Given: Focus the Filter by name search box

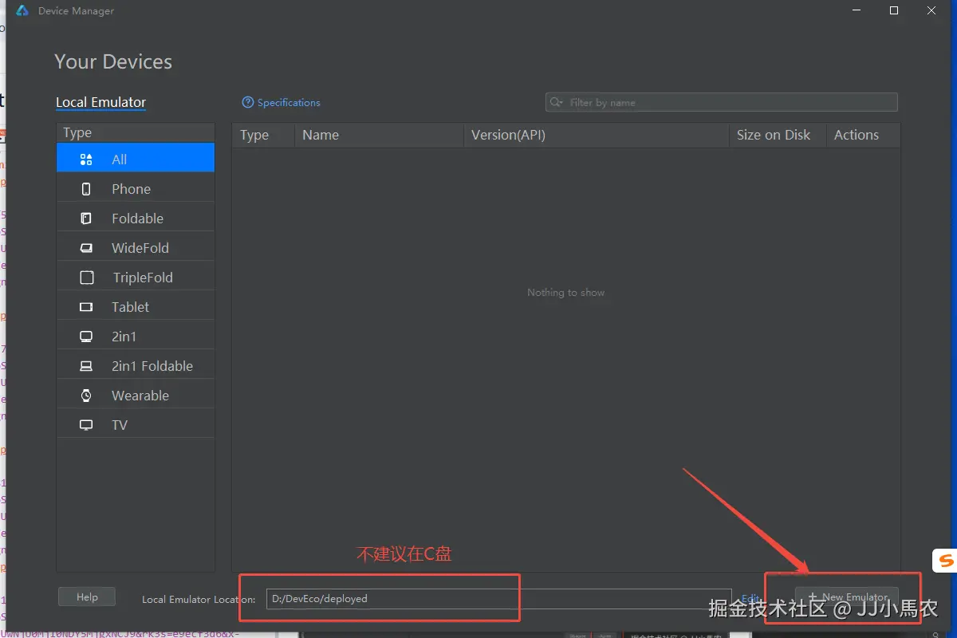Looking at the screenshot, I should [722, 102].
